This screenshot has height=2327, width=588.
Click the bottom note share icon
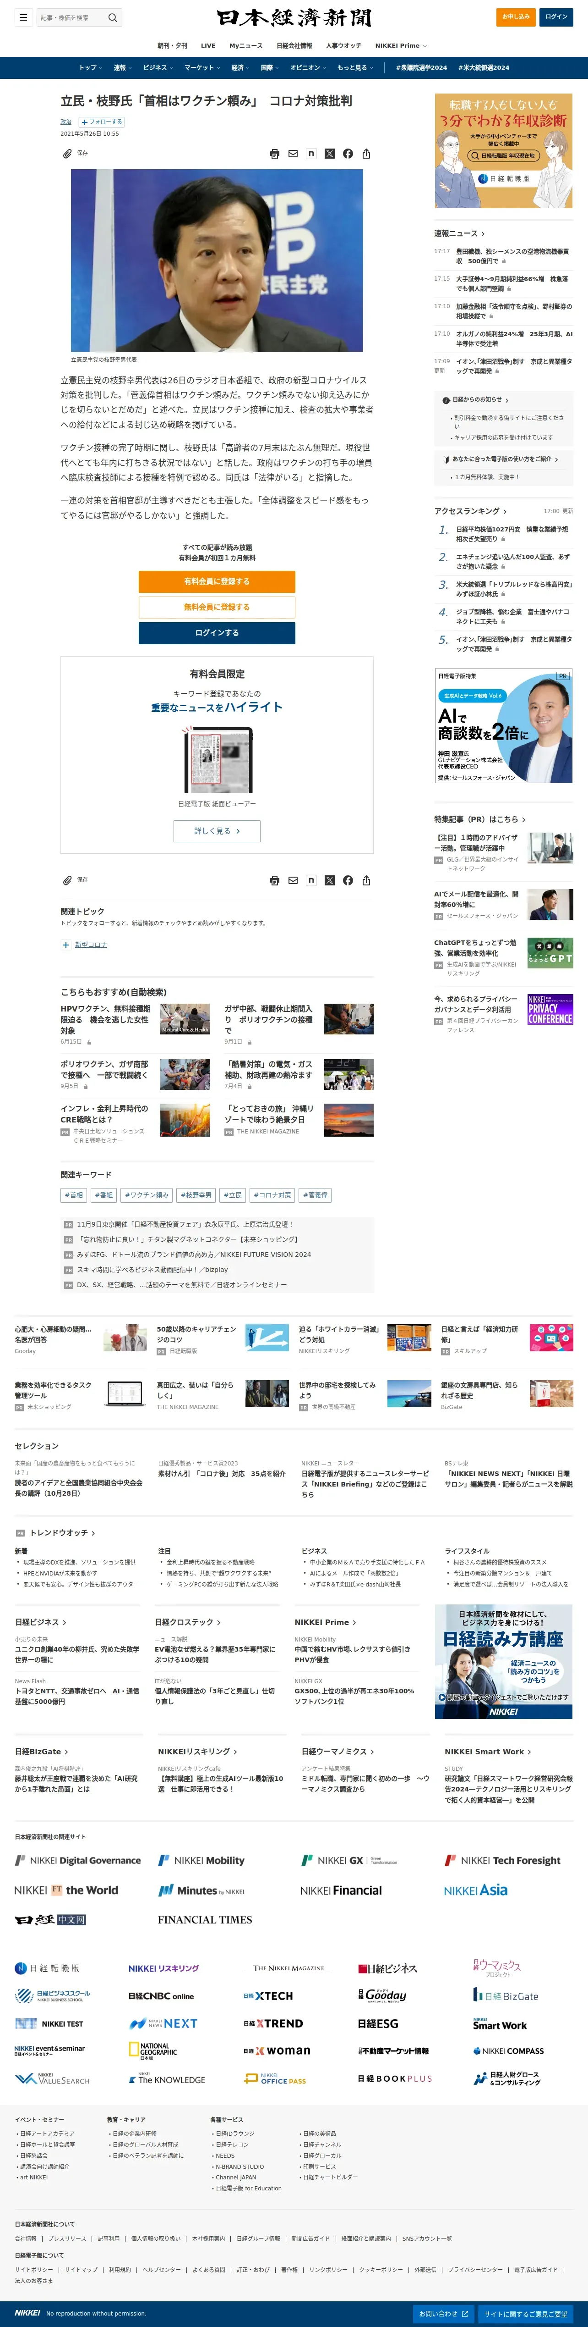(x=311, y=880)
